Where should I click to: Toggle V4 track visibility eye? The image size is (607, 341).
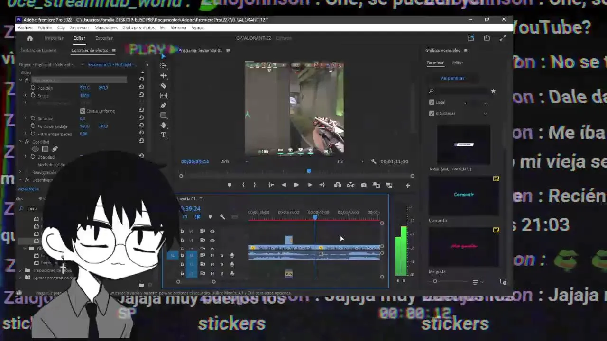click(x=212, y=231)
